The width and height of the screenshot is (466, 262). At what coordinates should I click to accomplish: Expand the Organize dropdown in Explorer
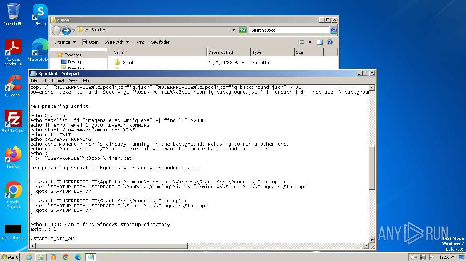(x=65, y=42)
